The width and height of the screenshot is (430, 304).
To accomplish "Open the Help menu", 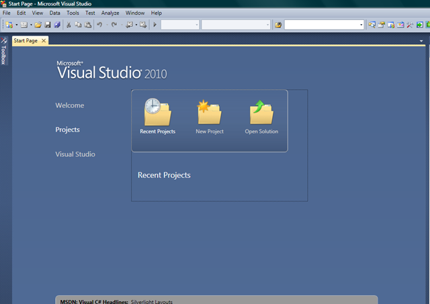I will pyautogui.click(x=157, y=13).
